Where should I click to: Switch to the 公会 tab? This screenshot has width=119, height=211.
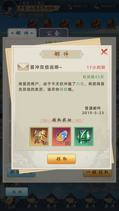coord(54,33)
